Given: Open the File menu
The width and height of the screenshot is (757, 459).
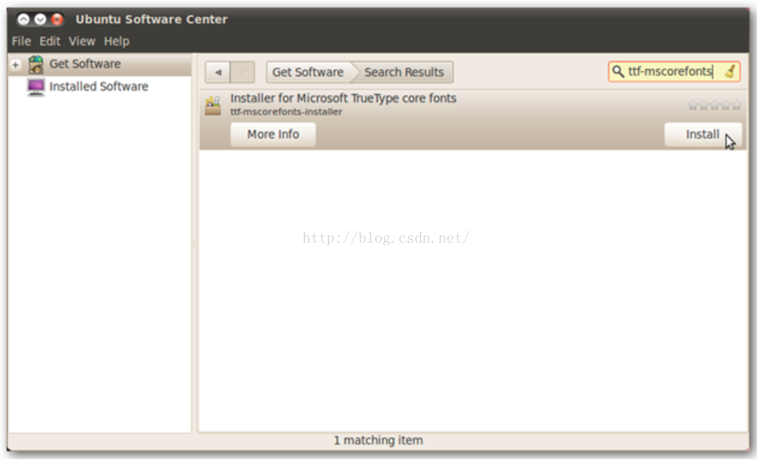Looking at the screenshot, I should [x=22, y=41].
